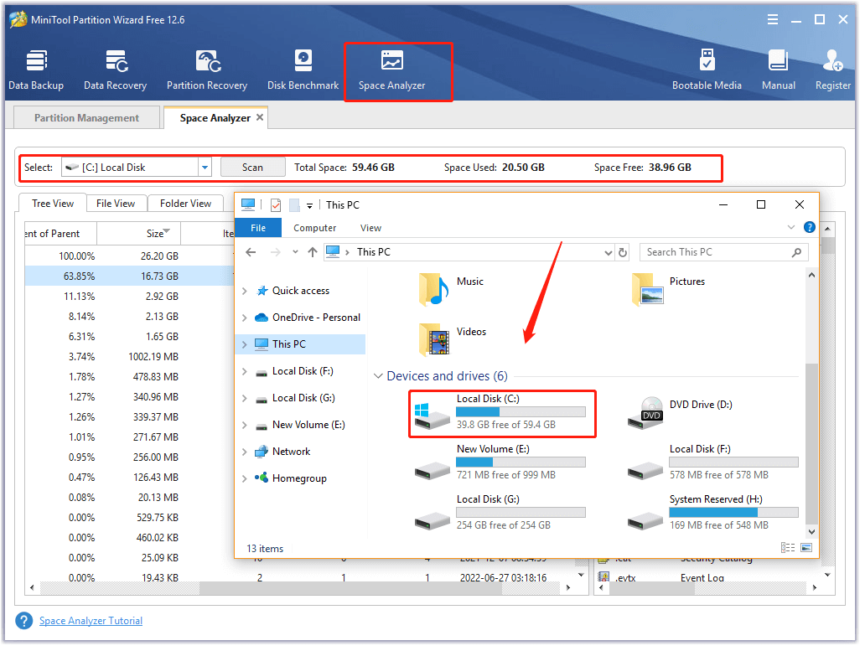Select the Data Recovery tool

[x=115, y=67]
